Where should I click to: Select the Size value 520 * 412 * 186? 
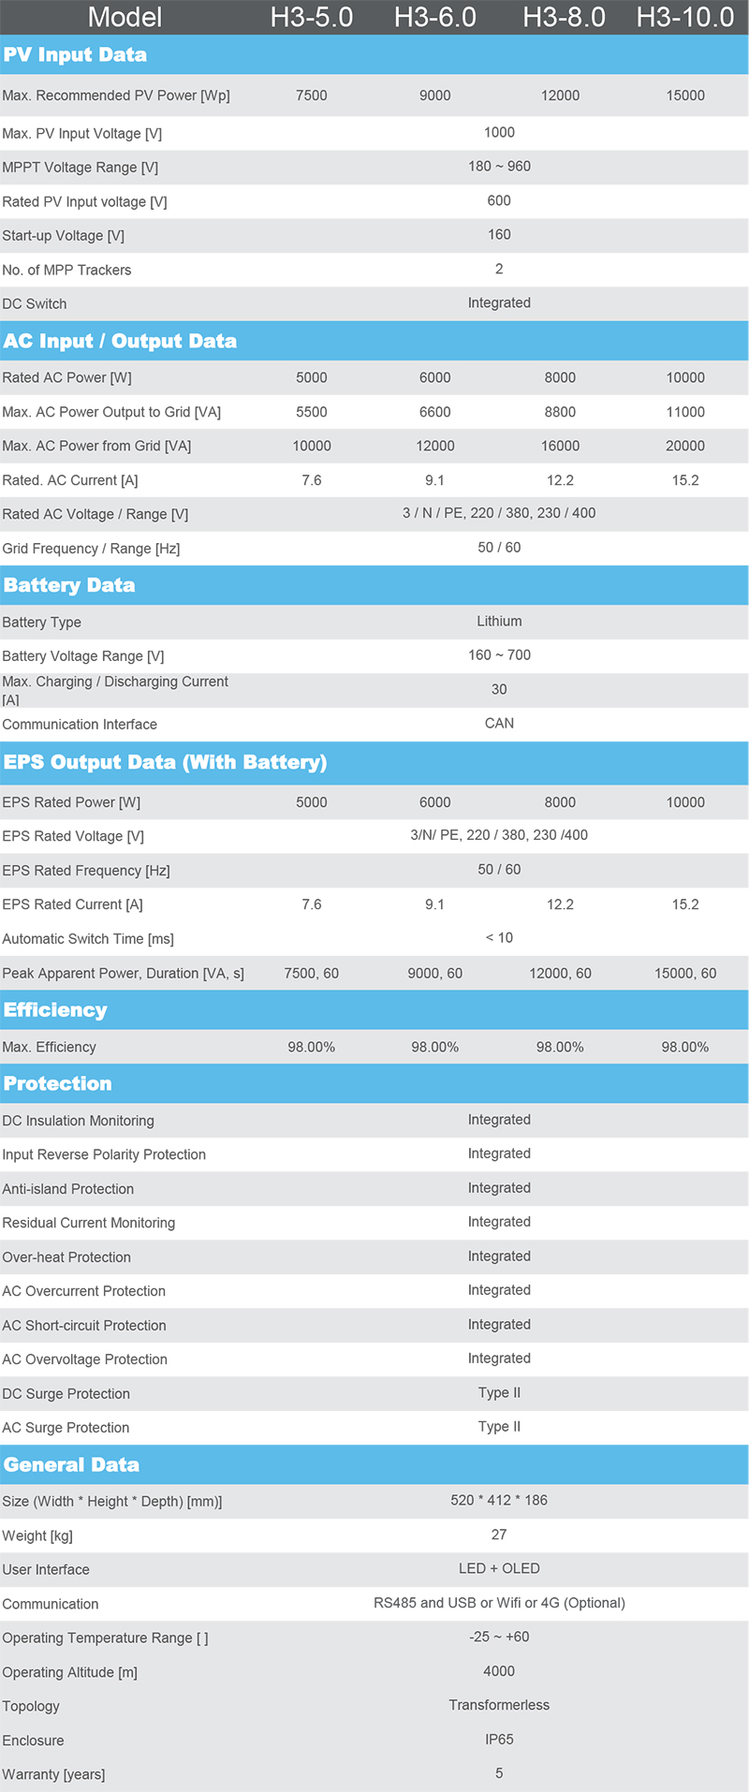point(499,1501)
